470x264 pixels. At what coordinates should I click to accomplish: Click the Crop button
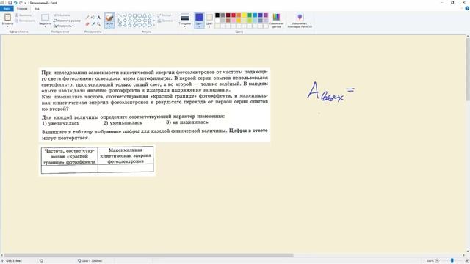62,15
